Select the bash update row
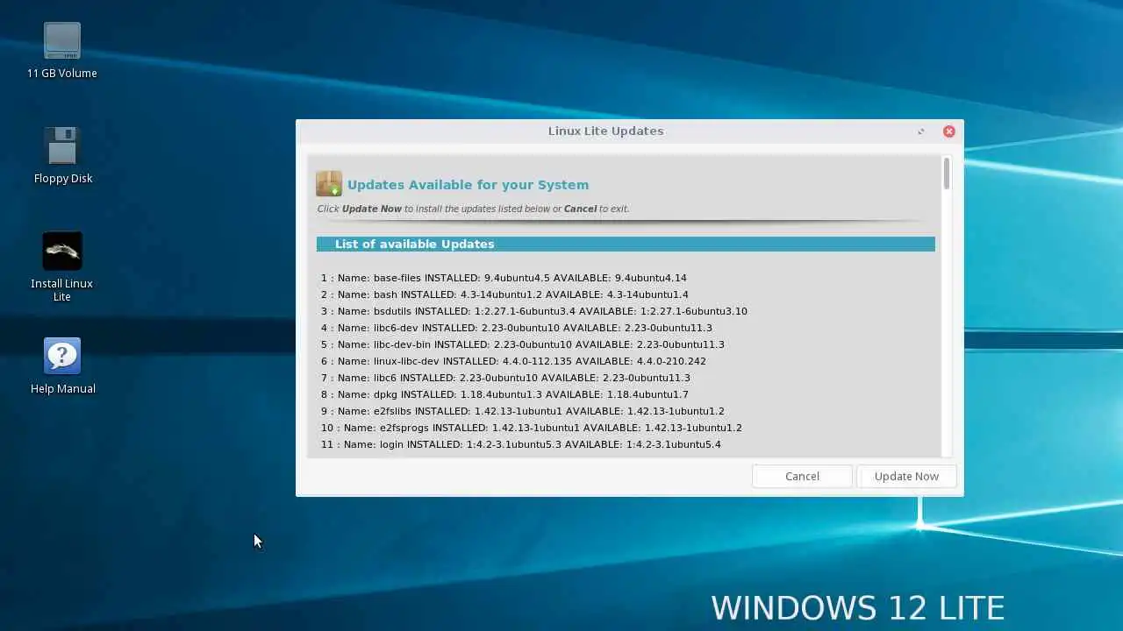The height and width of the screenshot is (631, 1123). [504, 294]
